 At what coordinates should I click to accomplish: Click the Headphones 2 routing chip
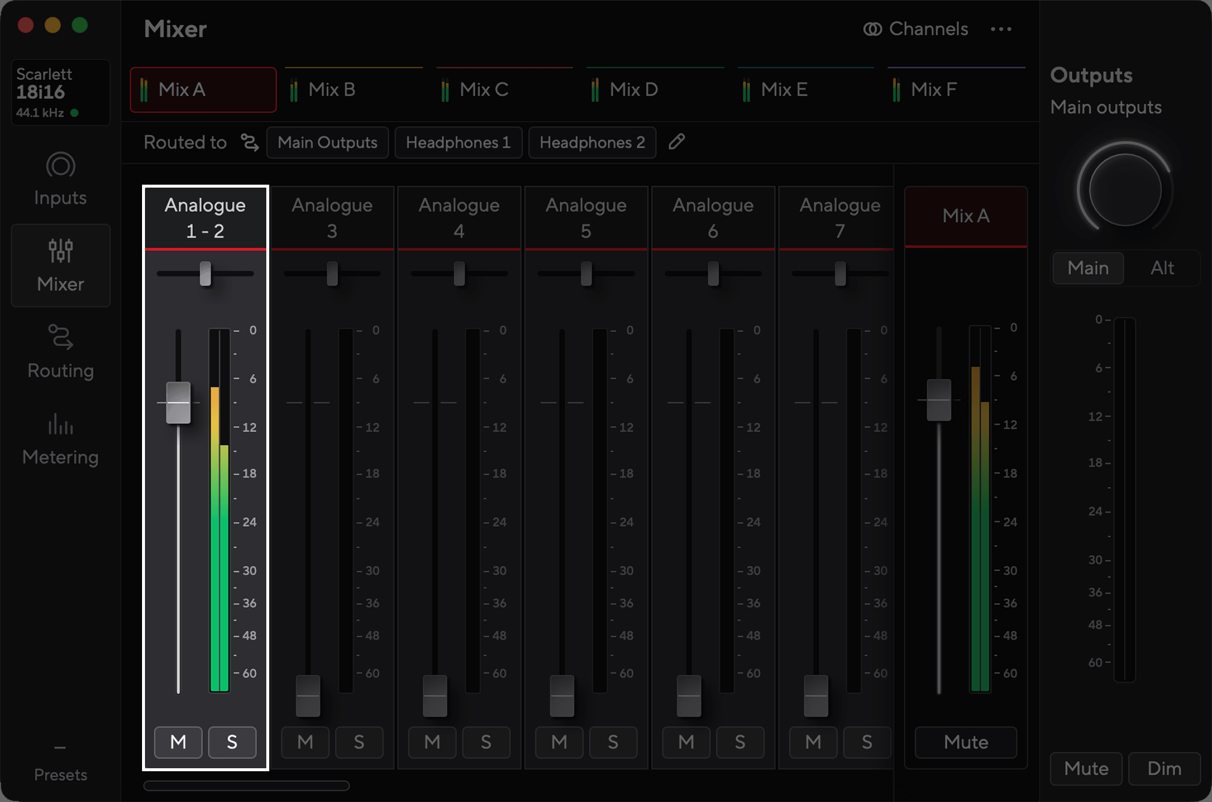click(592, 143)
